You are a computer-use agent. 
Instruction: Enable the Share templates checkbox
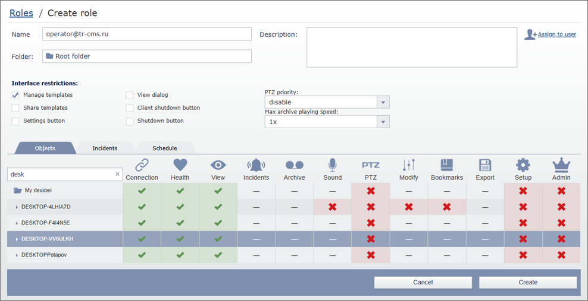(x=15, y=108)
